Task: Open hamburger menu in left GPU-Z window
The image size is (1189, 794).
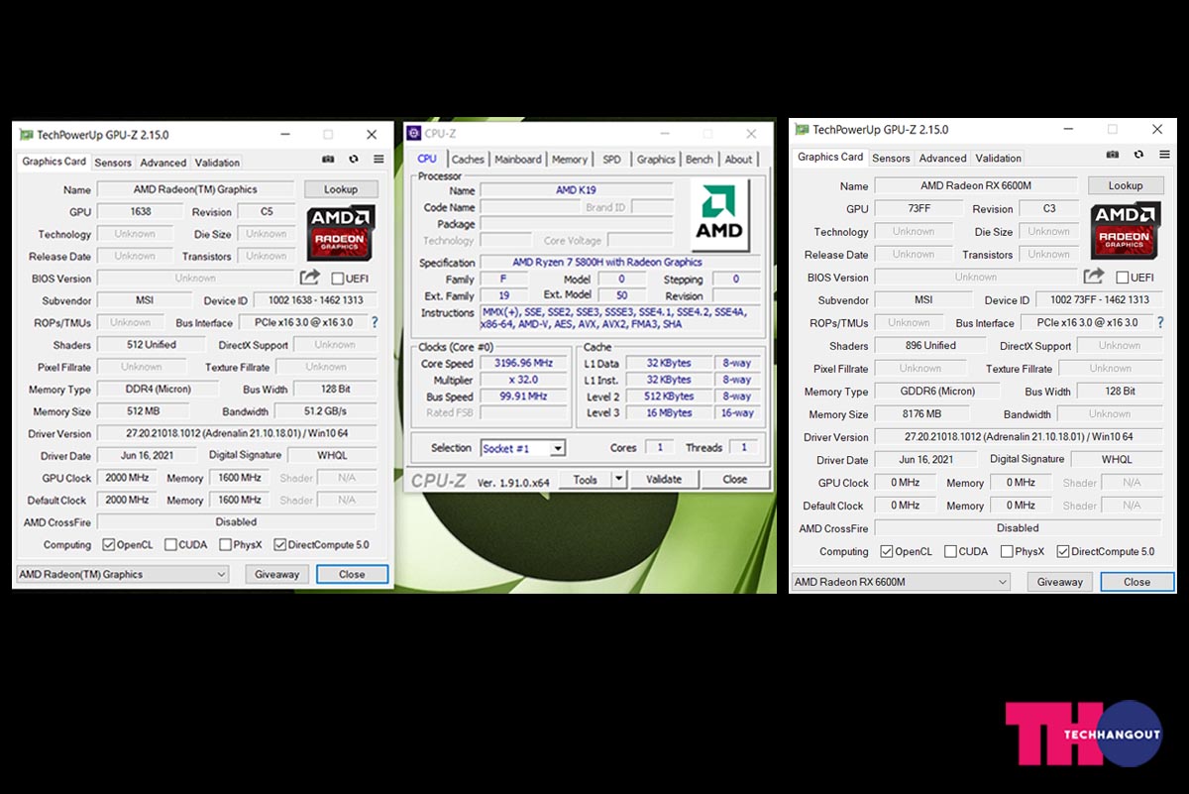Action: point(378,159)
